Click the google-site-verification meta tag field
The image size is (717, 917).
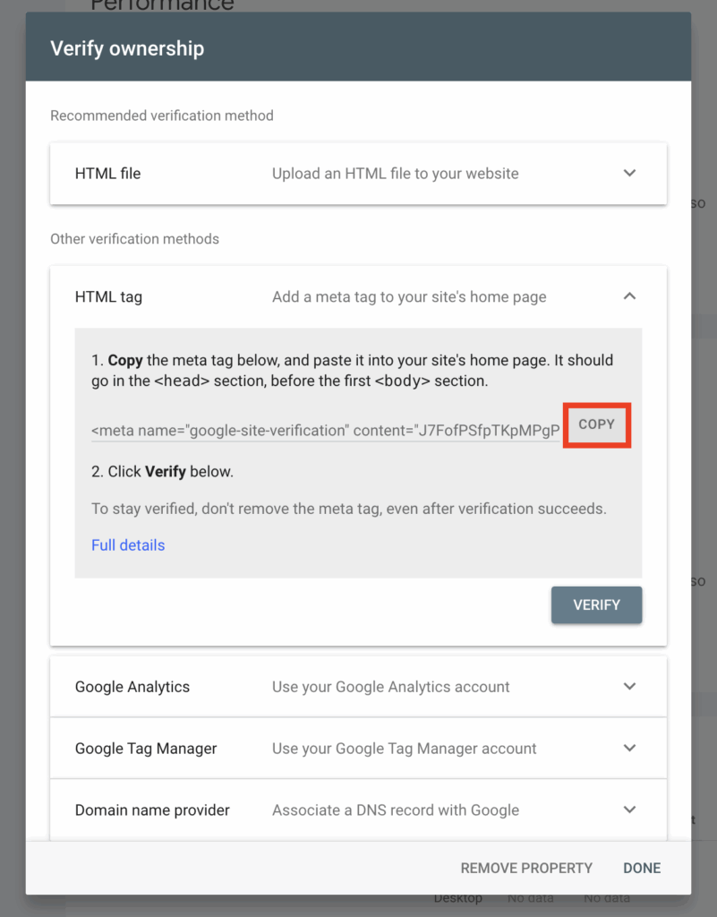point(326,431)
